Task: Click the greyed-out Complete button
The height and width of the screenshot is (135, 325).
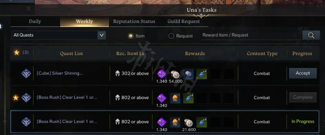Action: pyautogui.click(x=303, y=97)
